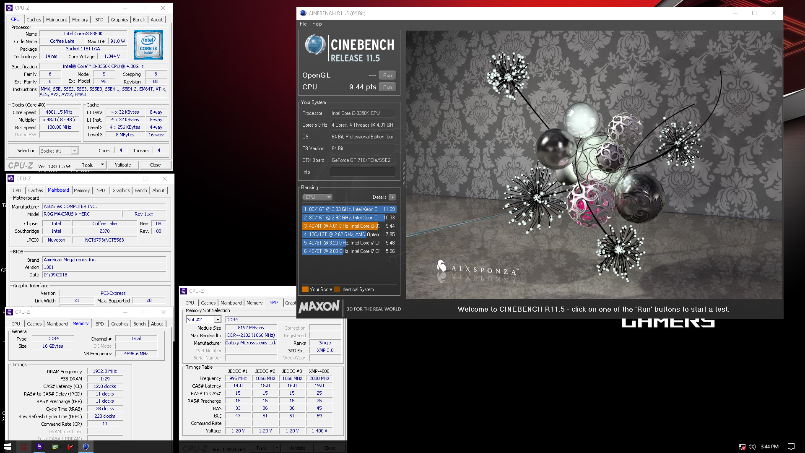Open the red swoosh app on the taskbar
Viewport: 805px width, 453px height.
[x=70, y=447]
